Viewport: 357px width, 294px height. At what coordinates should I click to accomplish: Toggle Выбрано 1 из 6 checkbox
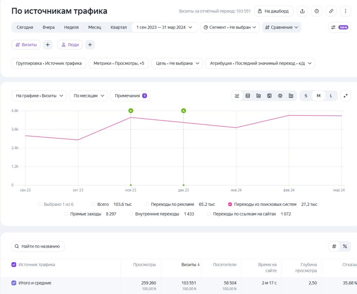(40, 204)
